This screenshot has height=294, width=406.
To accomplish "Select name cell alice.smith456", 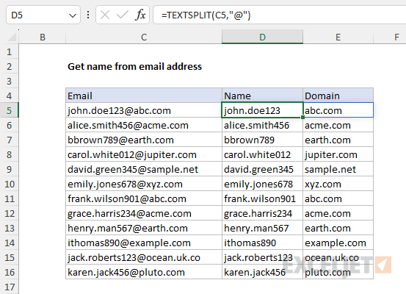I will point(262,125).
